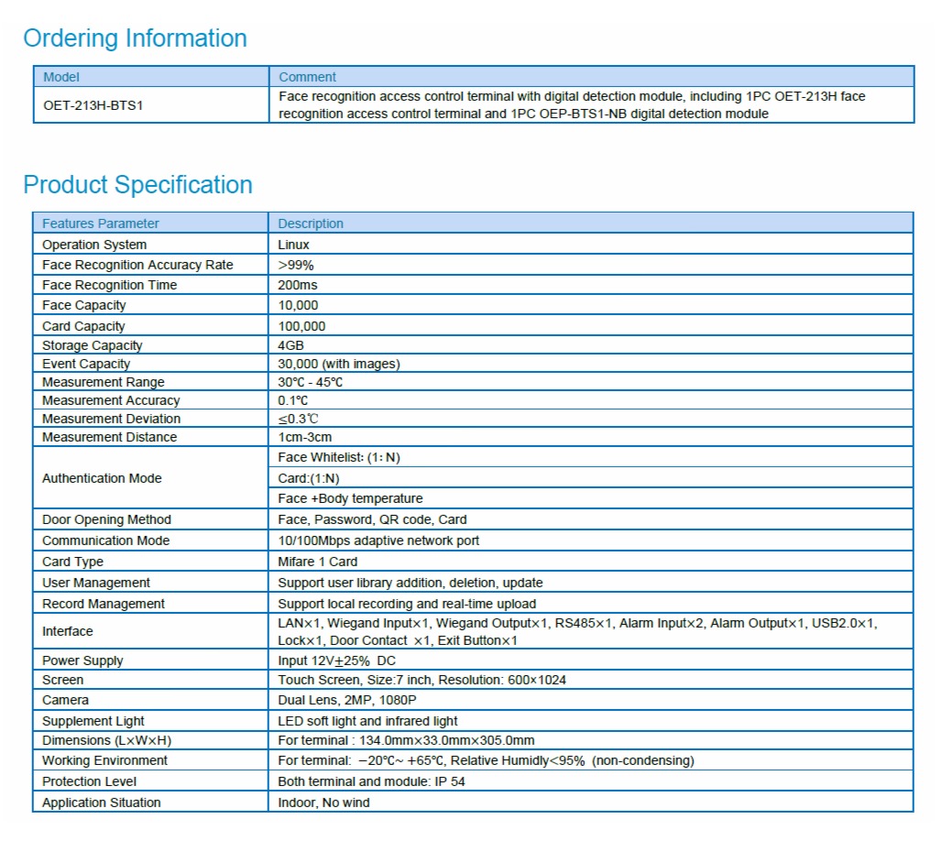Click the '100,000' card capacity value
Image resolution: width=952 pixels, height=841 pixels.
tap(301, 326)
